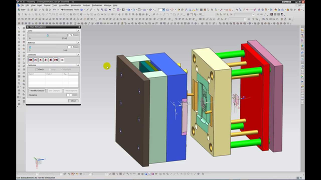The width and height of the screenshot is (321, 180).
Task: Toggle the collision Highlight checkbox
Action: click(61, 69)
